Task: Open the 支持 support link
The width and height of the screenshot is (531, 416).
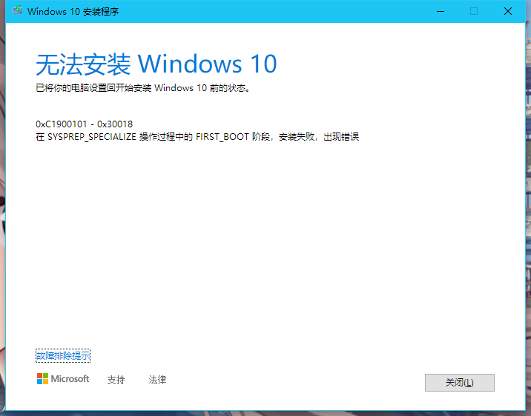Action: [116, 380]
